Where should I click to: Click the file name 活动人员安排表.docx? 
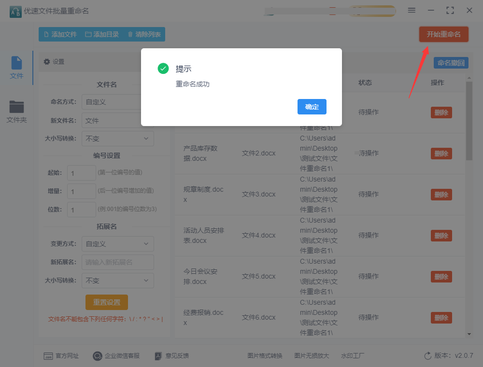point(204,235)
